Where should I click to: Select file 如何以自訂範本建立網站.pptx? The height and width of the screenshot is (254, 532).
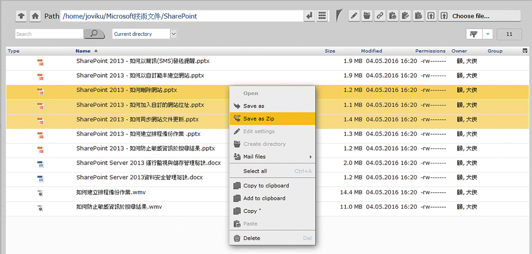tap(140, 76)
